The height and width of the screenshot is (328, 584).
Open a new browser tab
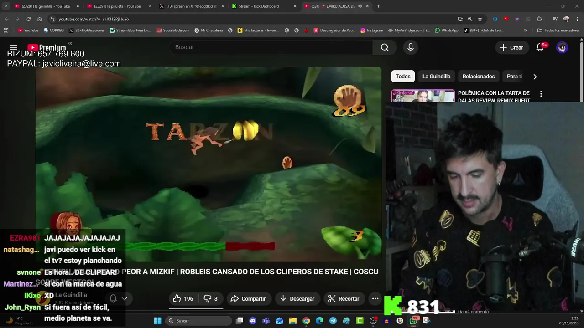[x=378, y=6]
